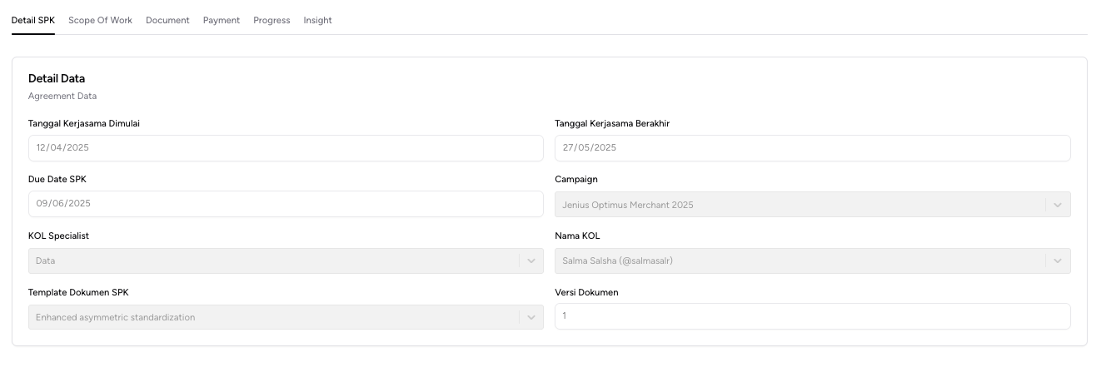Viewport: 1096px width, 392px height.
Task: Focus the Tanggal Kerjasama Berakhir date field
Action: pyautogui.click(x=812, y=148)
